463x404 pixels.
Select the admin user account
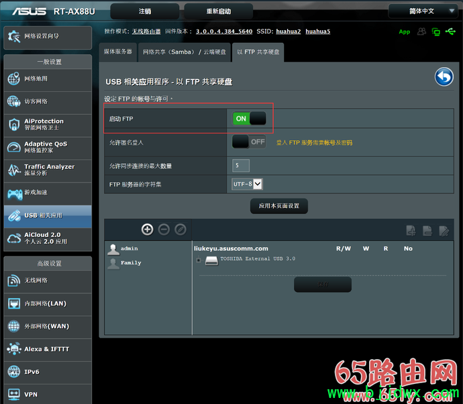[123, 249]
